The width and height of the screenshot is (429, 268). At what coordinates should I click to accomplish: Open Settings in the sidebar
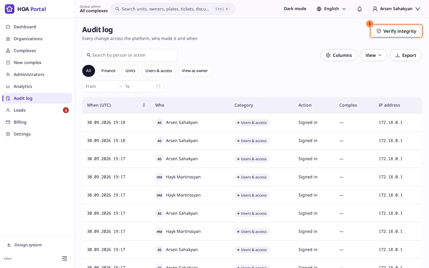(37, 134)
